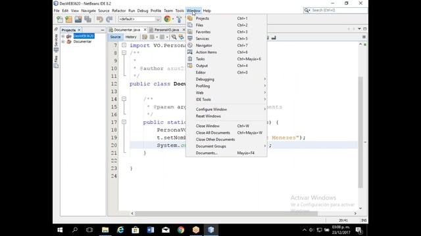Click the Save All toolbar icon
Image resolution: width=421 pixels, height=236 pixels.
87,19
